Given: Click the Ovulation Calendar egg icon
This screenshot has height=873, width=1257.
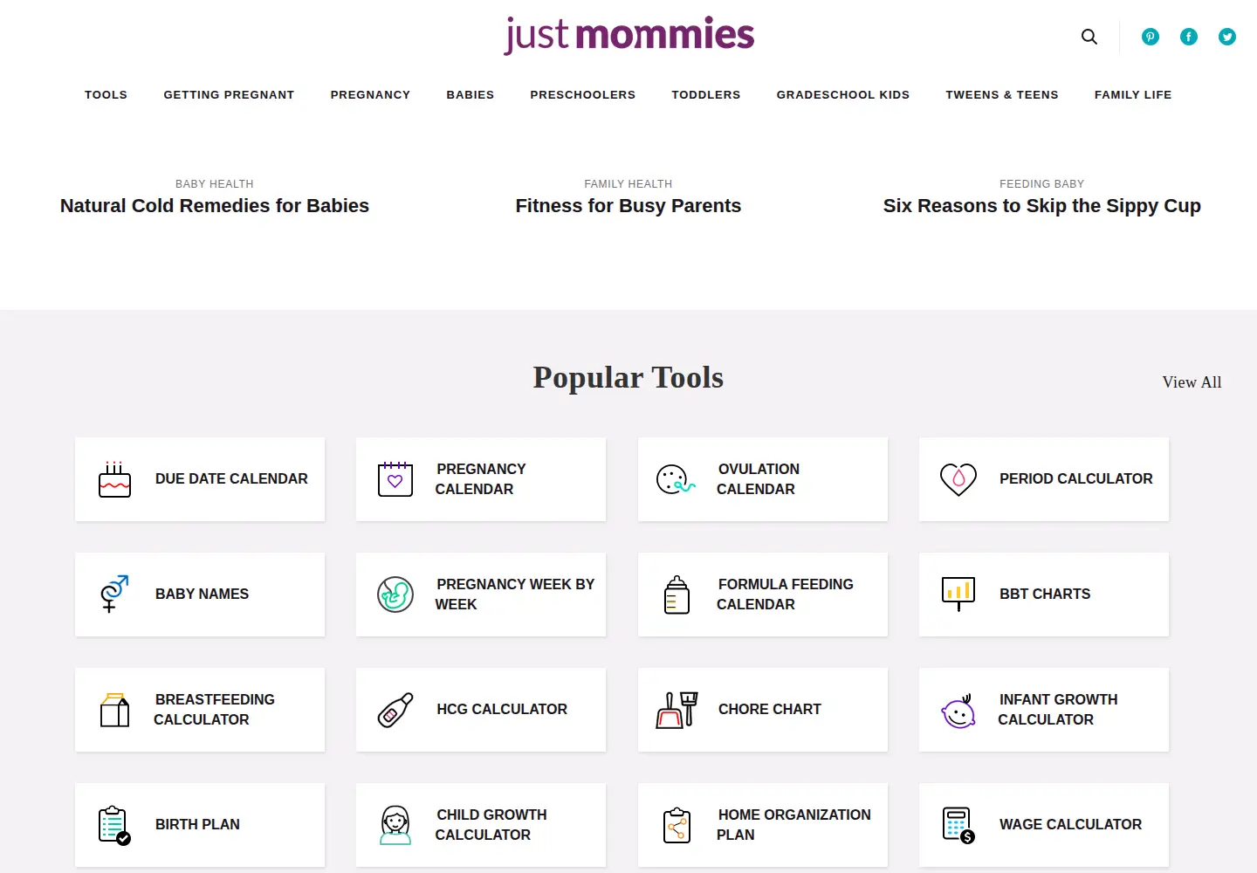Looking at the screenshot, I should 676,479.
